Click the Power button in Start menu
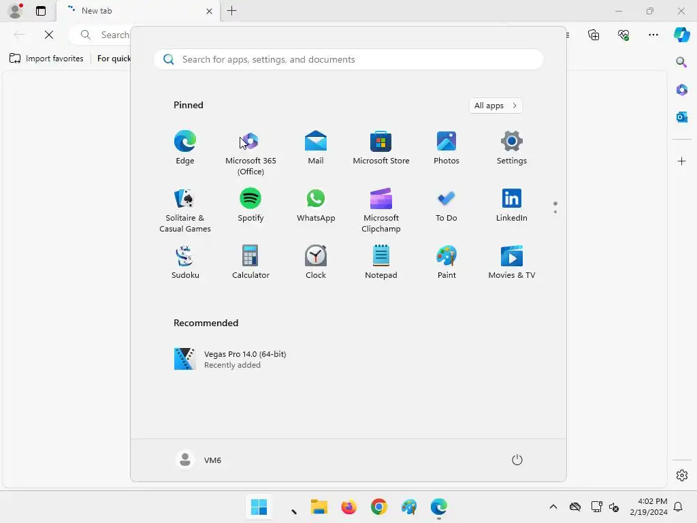697x523 pixels. click(517, 460)
